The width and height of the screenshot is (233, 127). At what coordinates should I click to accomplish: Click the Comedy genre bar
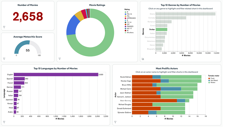(171, 18)
